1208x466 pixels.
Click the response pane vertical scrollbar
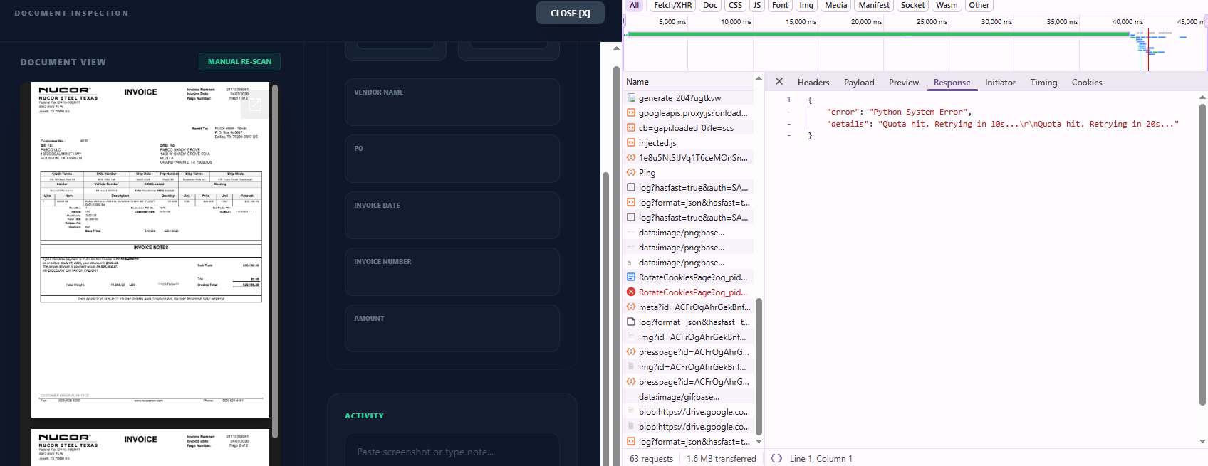1202,255
